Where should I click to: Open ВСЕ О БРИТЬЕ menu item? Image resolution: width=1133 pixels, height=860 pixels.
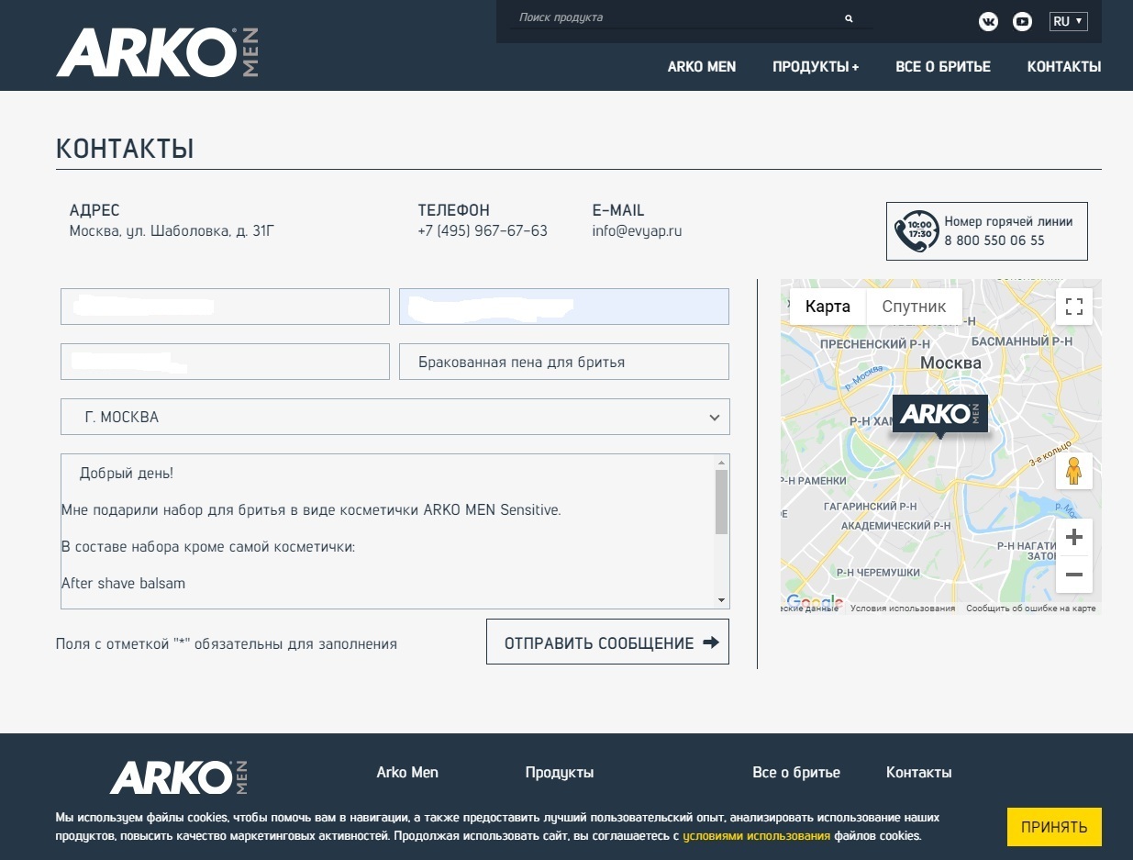942,67
